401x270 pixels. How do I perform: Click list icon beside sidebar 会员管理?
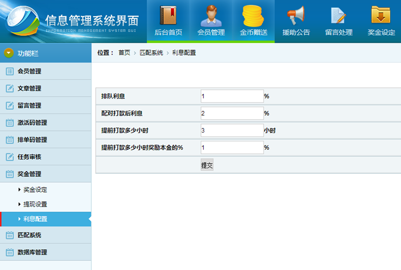point(10,71)
